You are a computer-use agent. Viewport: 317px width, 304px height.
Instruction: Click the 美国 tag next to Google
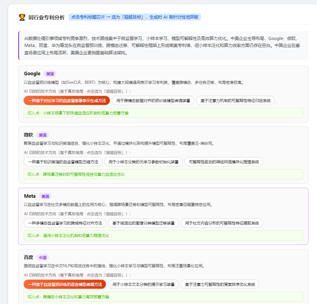click(x=50, y=74)
